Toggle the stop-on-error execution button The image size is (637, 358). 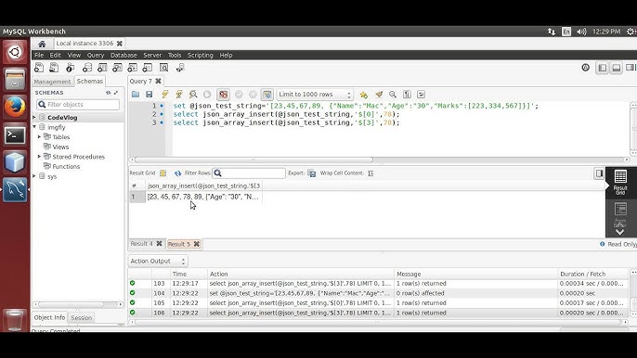[223, 95]
